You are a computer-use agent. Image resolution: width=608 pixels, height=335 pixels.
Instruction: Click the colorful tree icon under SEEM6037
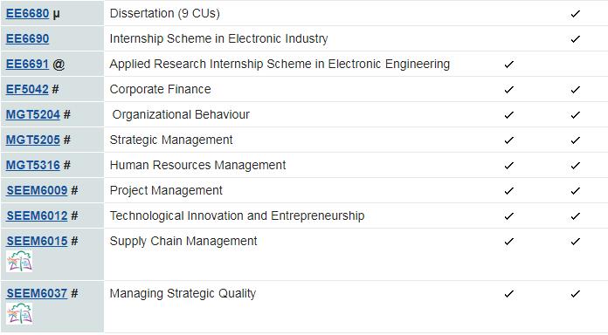click(x=19, y=313)
